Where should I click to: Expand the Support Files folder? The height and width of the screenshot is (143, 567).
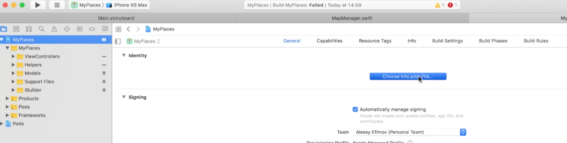click(13, 81)
